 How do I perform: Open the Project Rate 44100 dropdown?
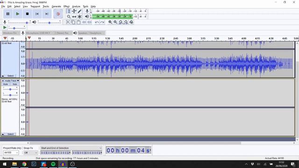[11, 153]
